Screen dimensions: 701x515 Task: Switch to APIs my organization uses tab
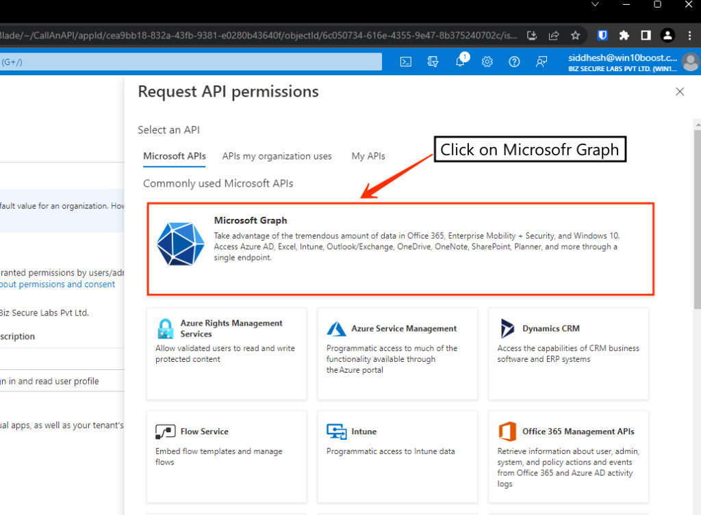[277, 156]
